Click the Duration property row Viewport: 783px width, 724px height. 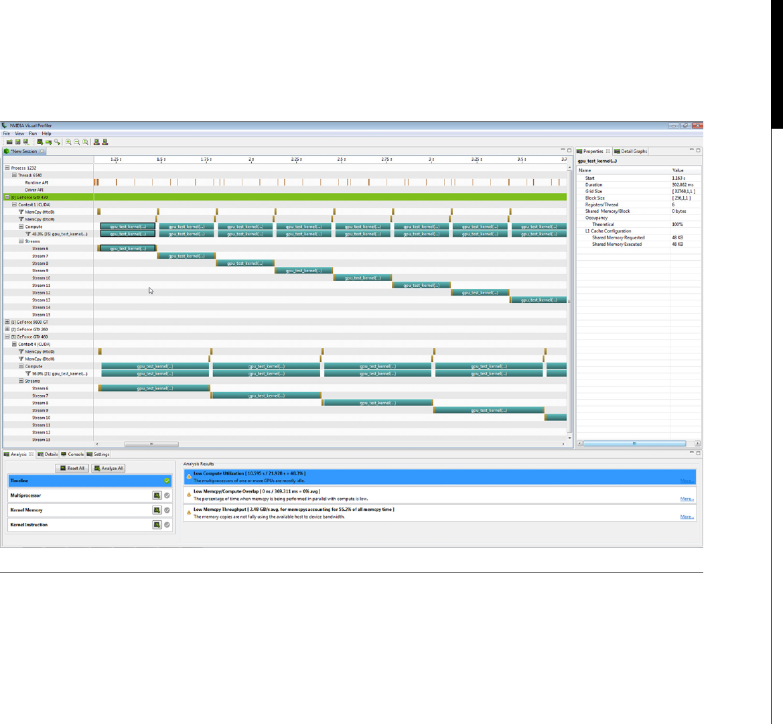[x=639, y=185]
